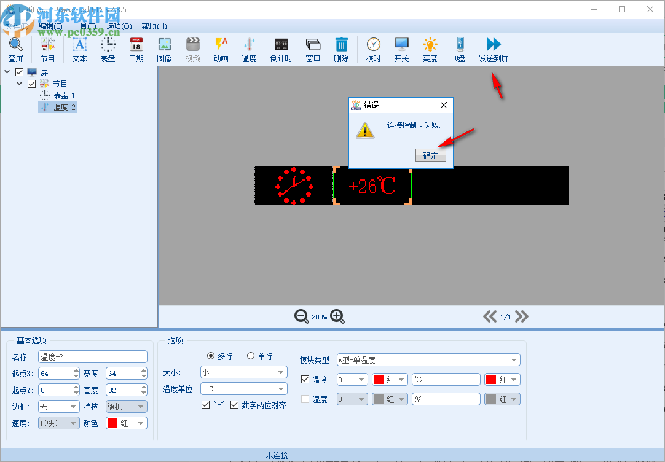The width and height of the screenshot is (665, 462).
Task: Select the 日期 (date) tool
Action: (x=135, y=49)
